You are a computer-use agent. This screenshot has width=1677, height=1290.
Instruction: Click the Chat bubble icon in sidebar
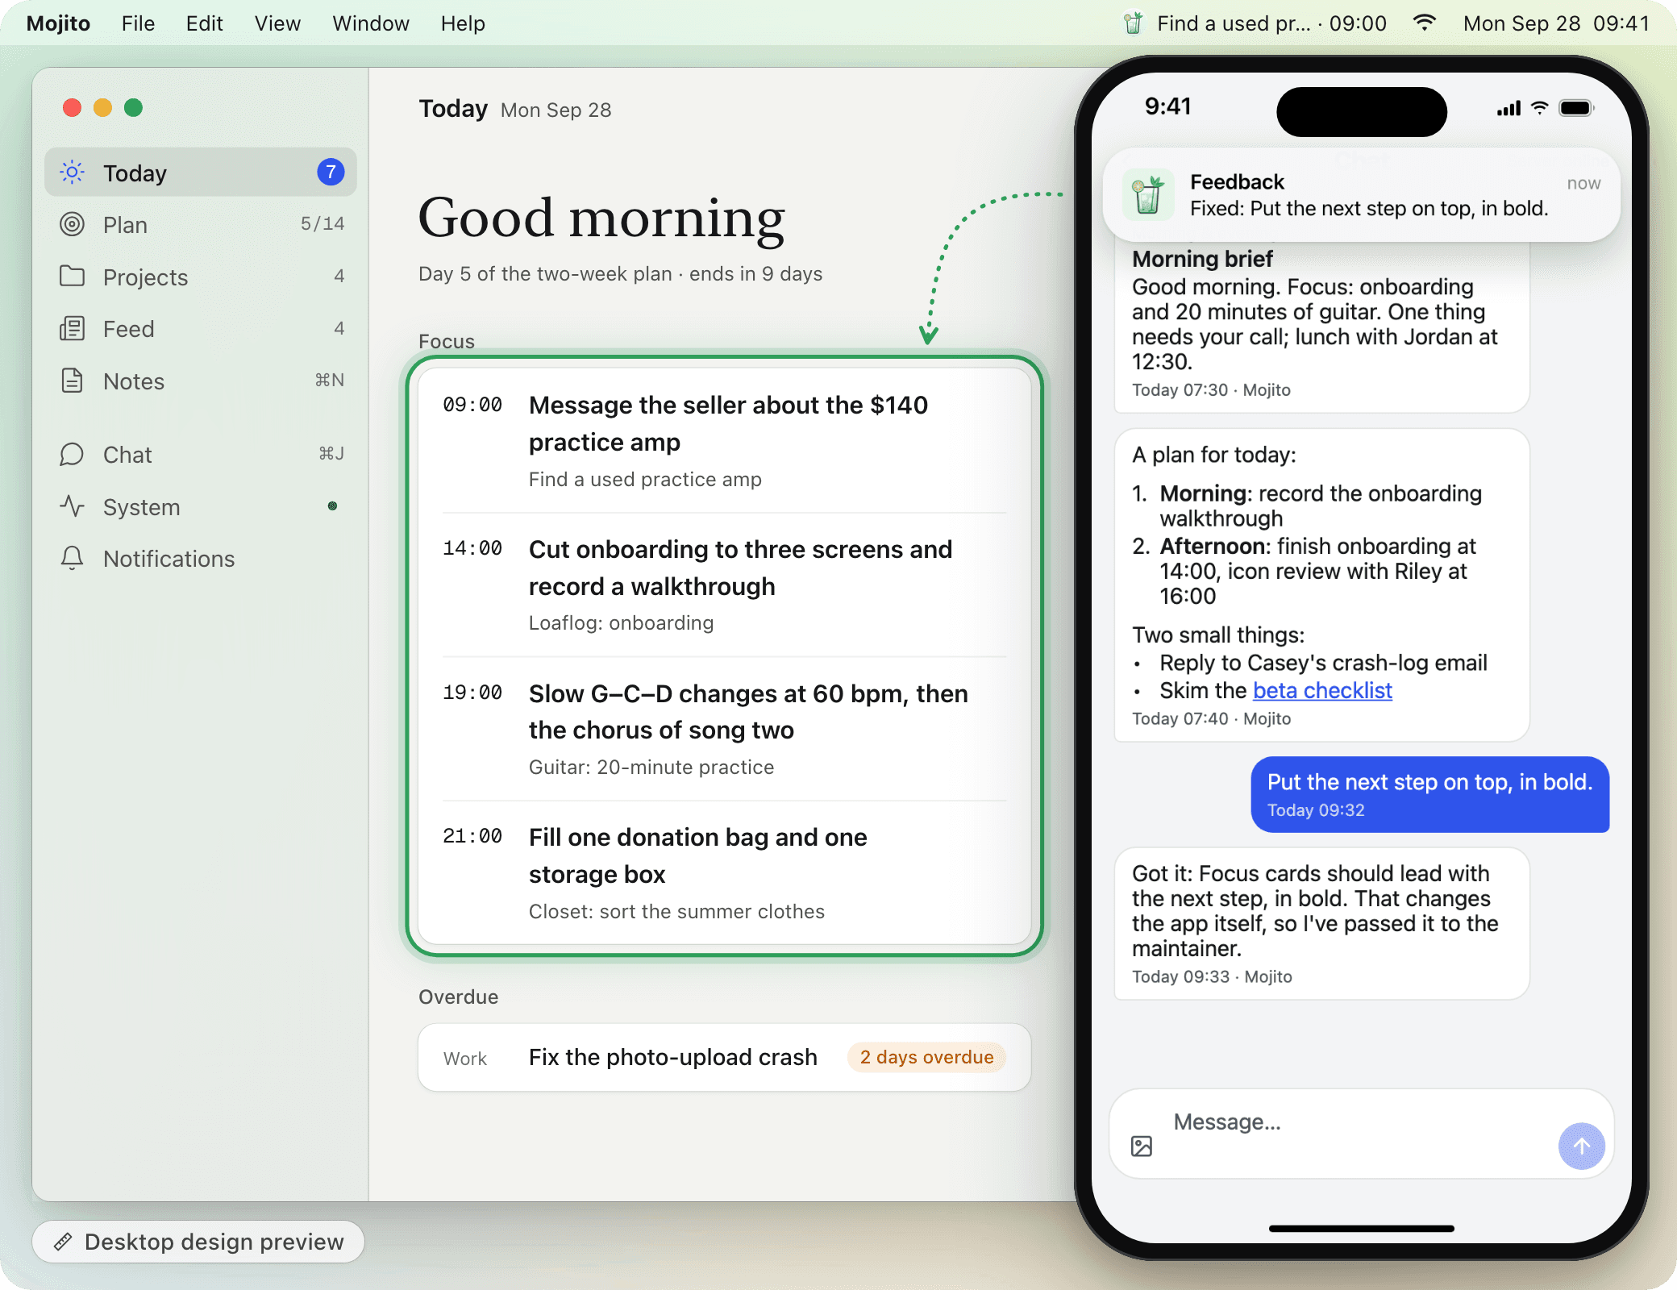click(72, 454)
